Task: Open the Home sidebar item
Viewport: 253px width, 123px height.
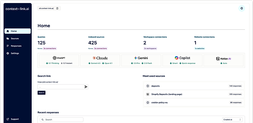Action: pyautogui.click(x=18, y=31)
